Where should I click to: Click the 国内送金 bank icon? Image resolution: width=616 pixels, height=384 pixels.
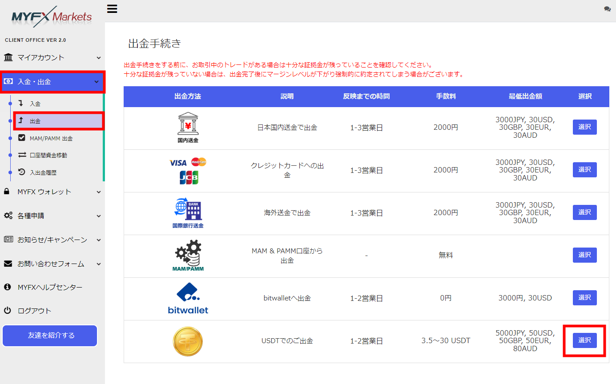click(x=188, y=128)
